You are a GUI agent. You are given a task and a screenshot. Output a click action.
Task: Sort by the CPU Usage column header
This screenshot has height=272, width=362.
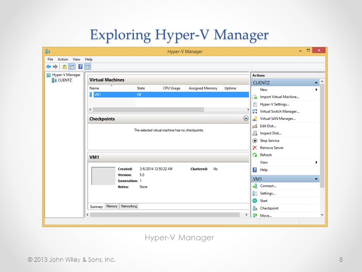tap(174, 88)
